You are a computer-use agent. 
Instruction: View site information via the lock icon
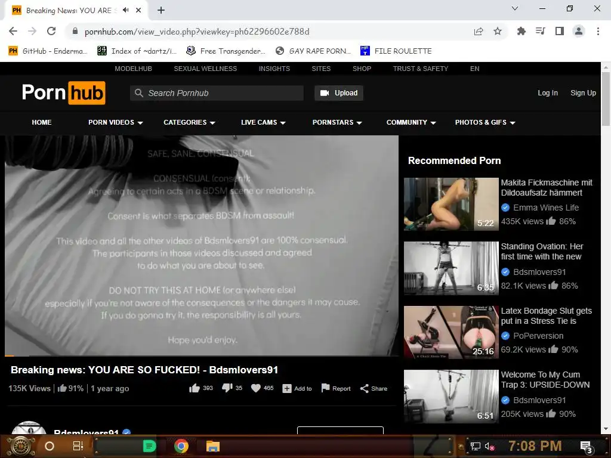click(75, 31)
